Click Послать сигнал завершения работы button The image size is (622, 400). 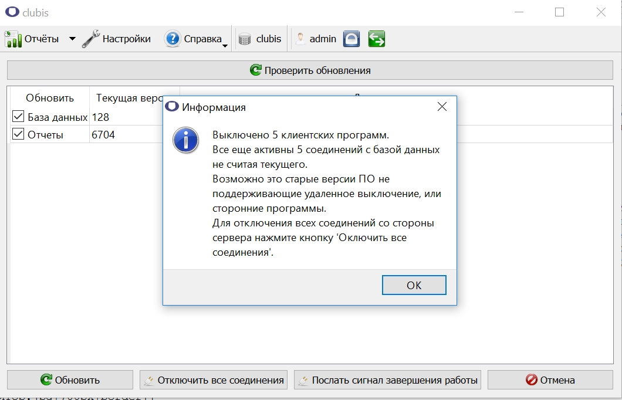pyautogui.click(x=387, y=380)
